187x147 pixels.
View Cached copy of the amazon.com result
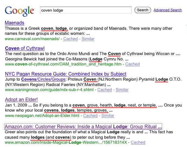pyautogui.click(x=138, y=143)
